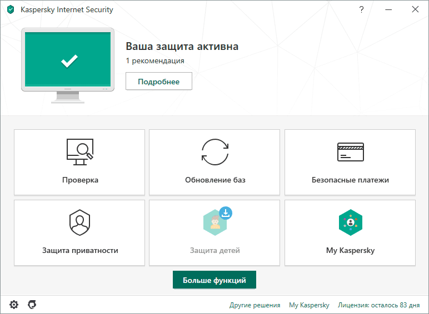
Task: Open settings via the gear icon
Action: point(14,305)
